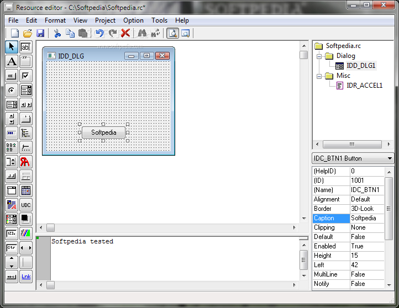Viewport: 399px width, 308px height.
Task: Find using the binoculars icon
Action: [142, 33]
